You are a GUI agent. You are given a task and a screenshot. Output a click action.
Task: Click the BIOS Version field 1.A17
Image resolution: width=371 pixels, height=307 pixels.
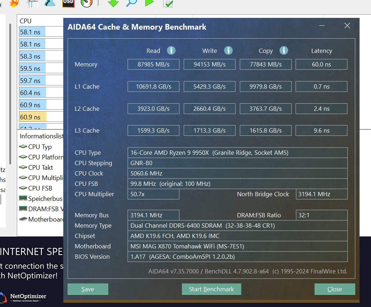[238, 257]
